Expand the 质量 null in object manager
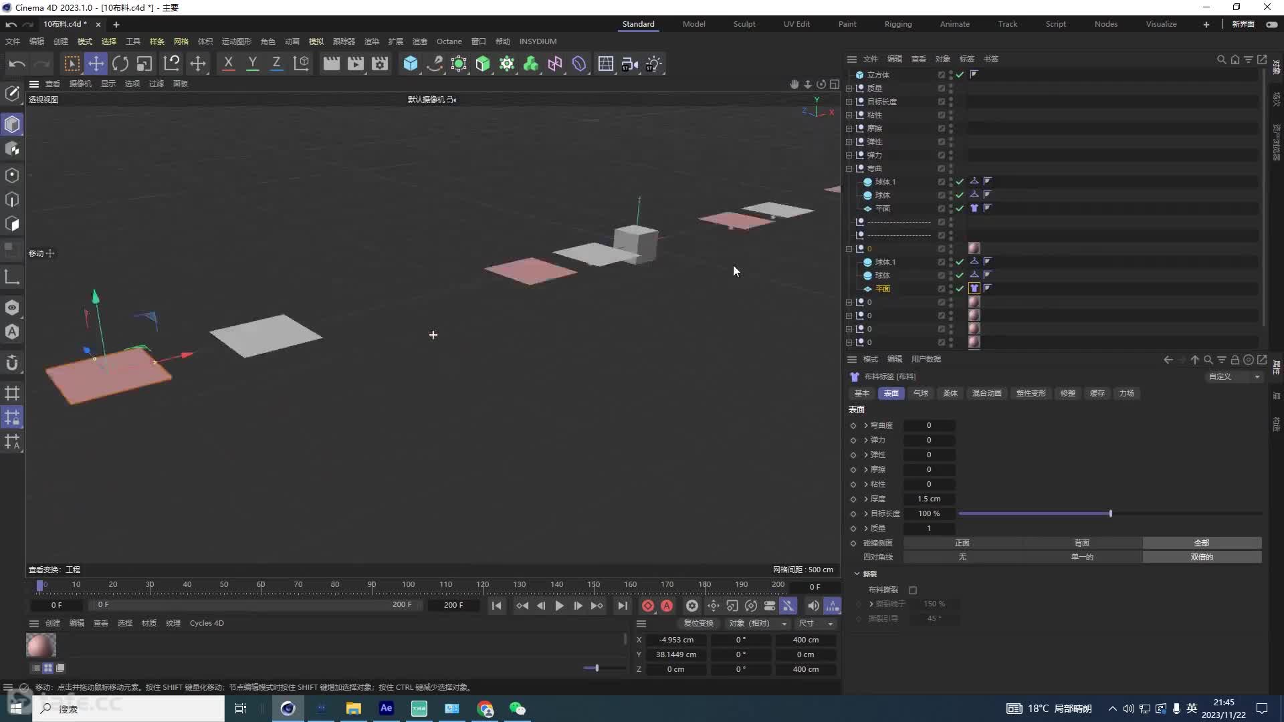This screenshot has height=722, width=1284. click(849, 88)
